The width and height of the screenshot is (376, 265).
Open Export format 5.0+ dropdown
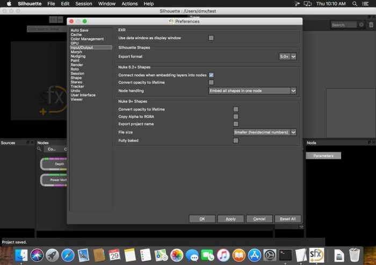point(287,56)
